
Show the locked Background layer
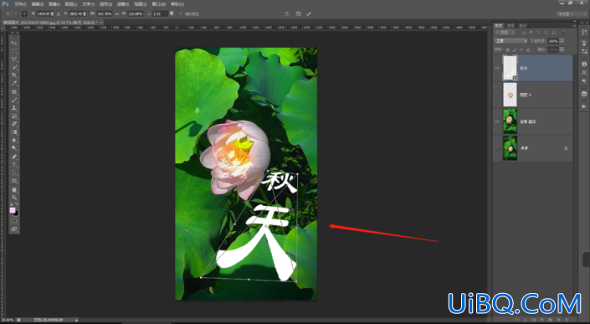point(497,148)
